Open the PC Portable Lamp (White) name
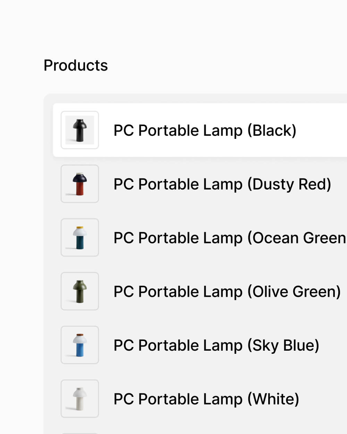The height and width of the screenshot is (434, 347). [206, 399]
